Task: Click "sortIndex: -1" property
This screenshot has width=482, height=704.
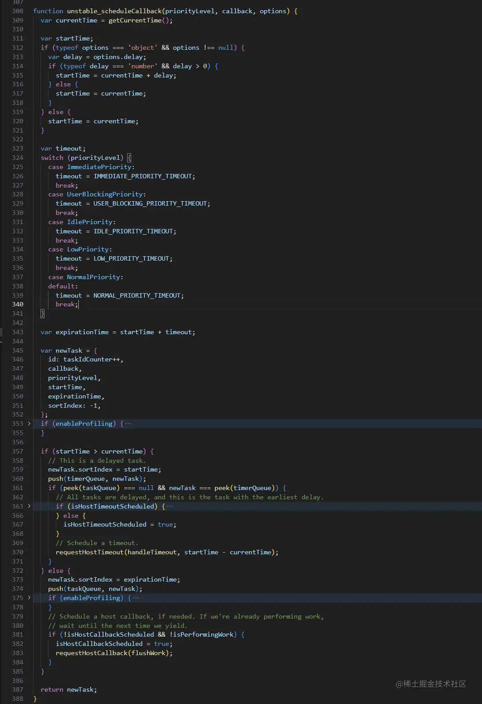Action: point(73,405)
